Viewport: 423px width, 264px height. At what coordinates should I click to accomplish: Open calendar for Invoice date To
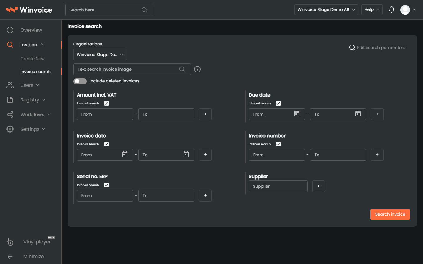(186, 155)
